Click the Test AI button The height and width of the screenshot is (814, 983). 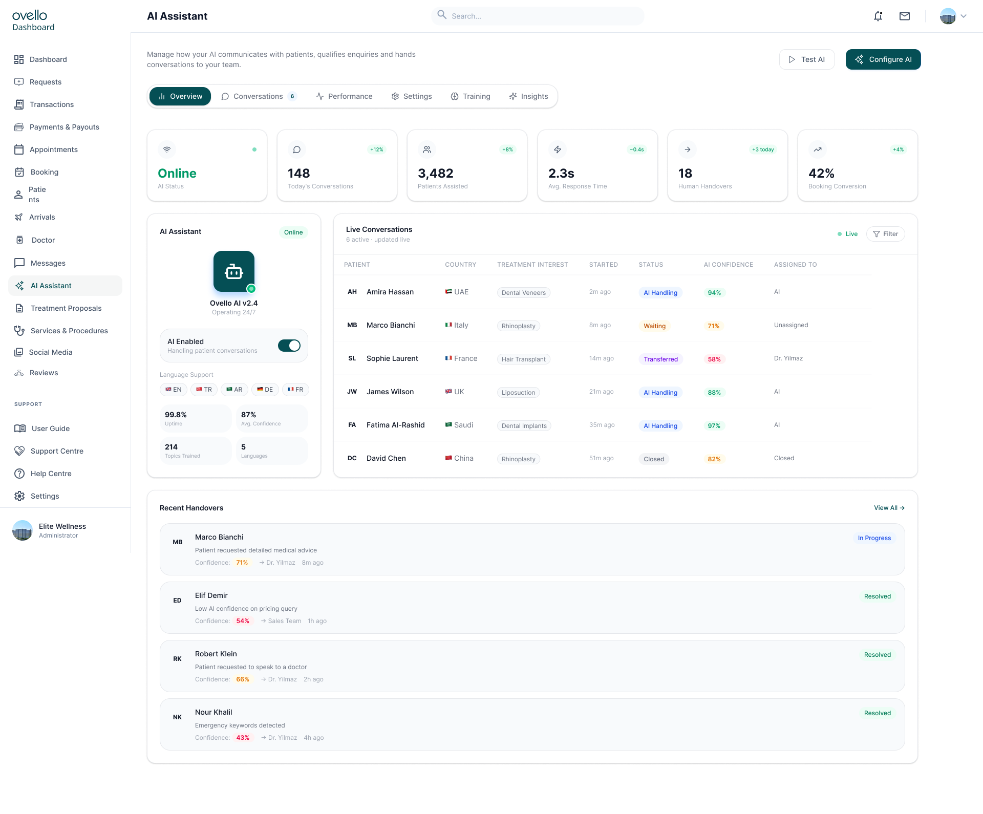[807, 59]
